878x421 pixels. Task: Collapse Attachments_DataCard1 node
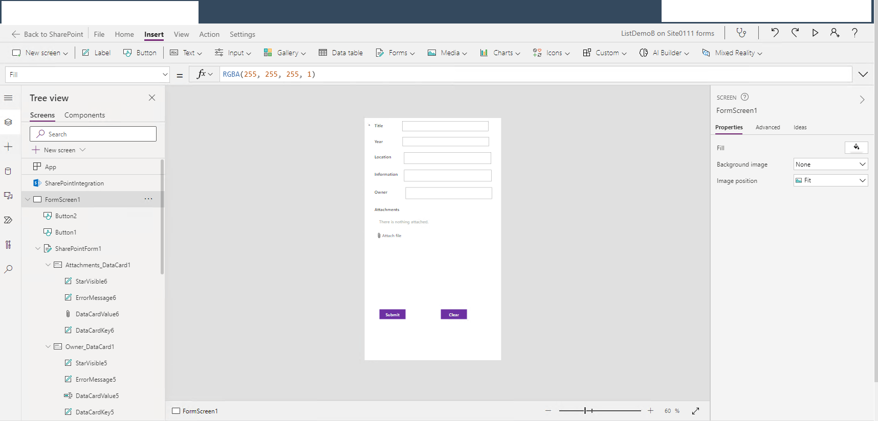(x=48, y=265)
